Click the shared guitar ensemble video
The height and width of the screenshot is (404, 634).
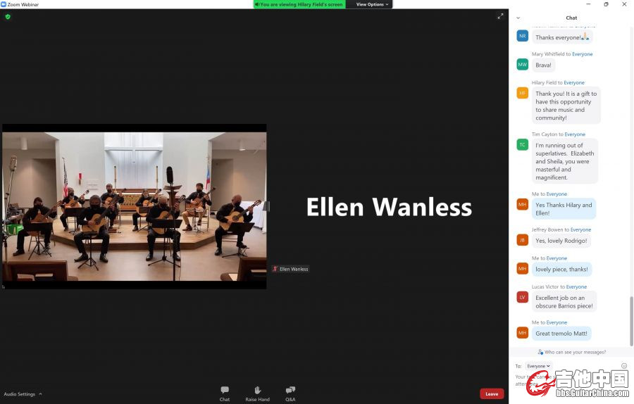[134, 206]
